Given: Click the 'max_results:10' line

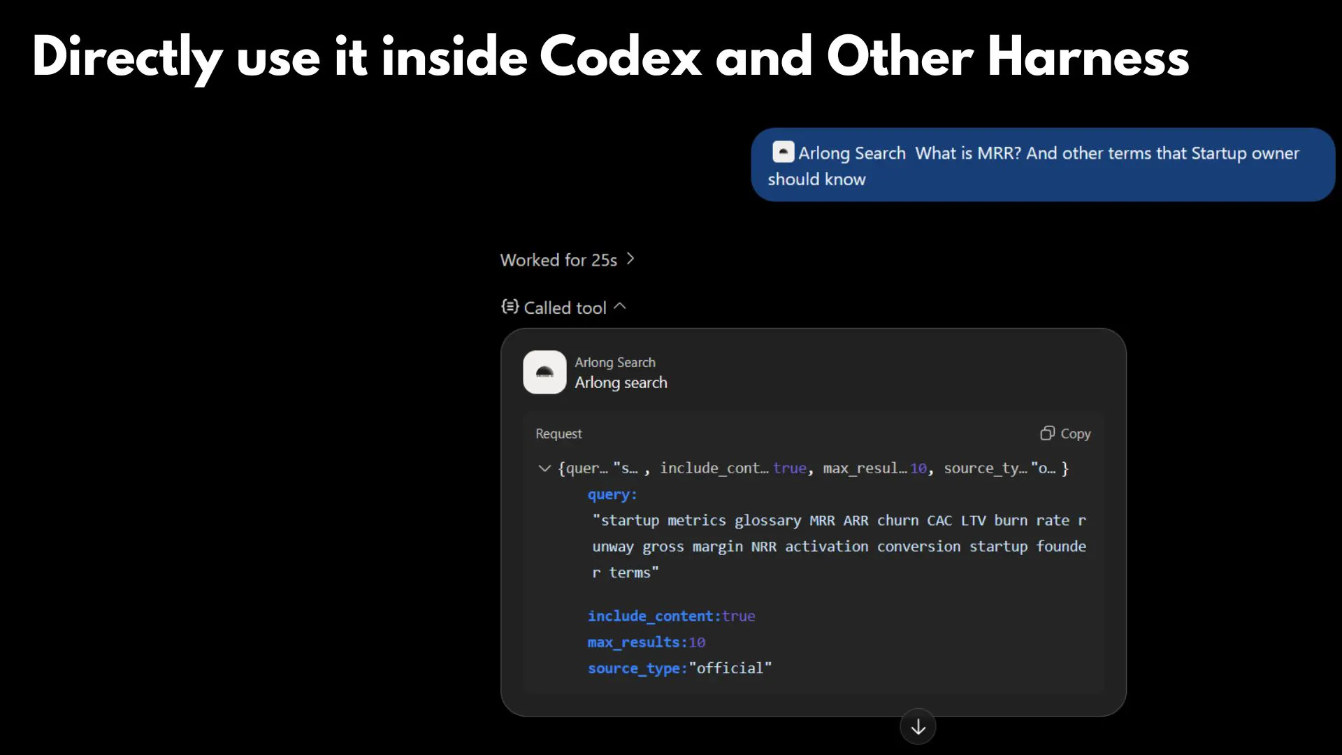Looking at the screenshot, I should click(x=647, y=642).
